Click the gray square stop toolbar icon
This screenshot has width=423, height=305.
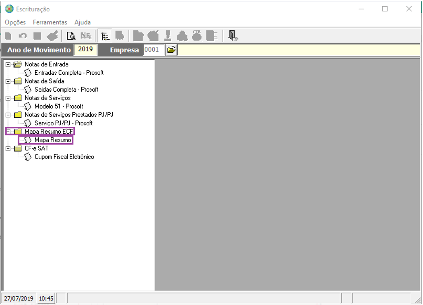37,36
